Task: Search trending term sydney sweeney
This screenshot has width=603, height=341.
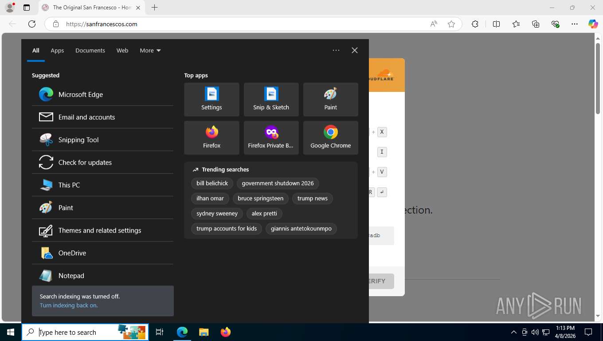Action: click(217, 214)
